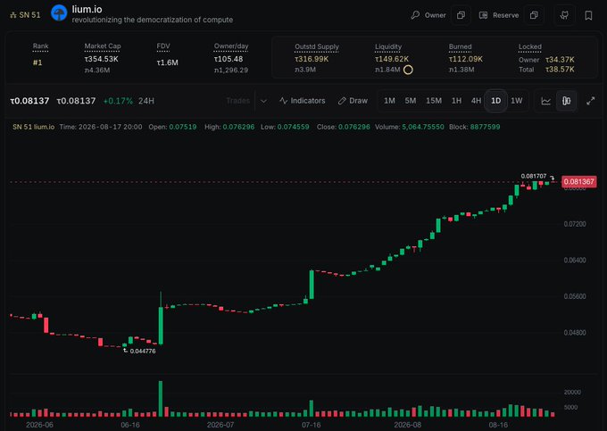Click the Block 8877599 readout
This screenshot has height=431, width=607.
pyautogui.click(x=475, y=127)
